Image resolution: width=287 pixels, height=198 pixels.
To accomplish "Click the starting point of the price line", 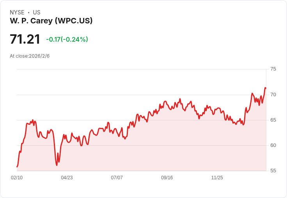I will 17,167.
